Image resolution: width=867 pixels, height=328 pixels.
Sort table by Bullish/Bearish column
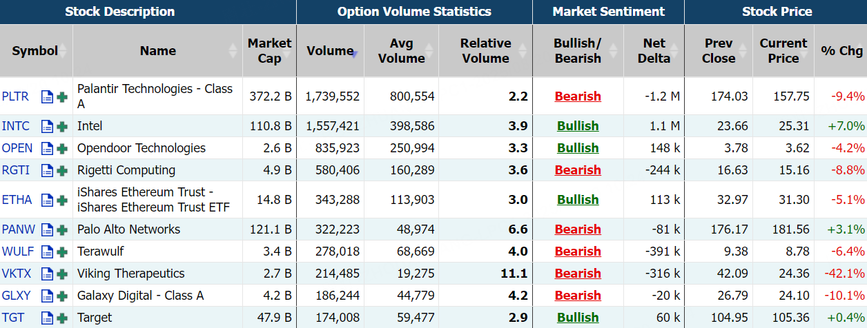(x=578, y=51)
